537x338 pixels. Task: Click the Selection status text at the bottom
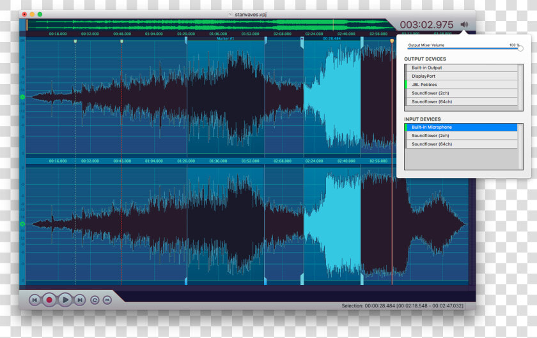(x=402, y=306)
